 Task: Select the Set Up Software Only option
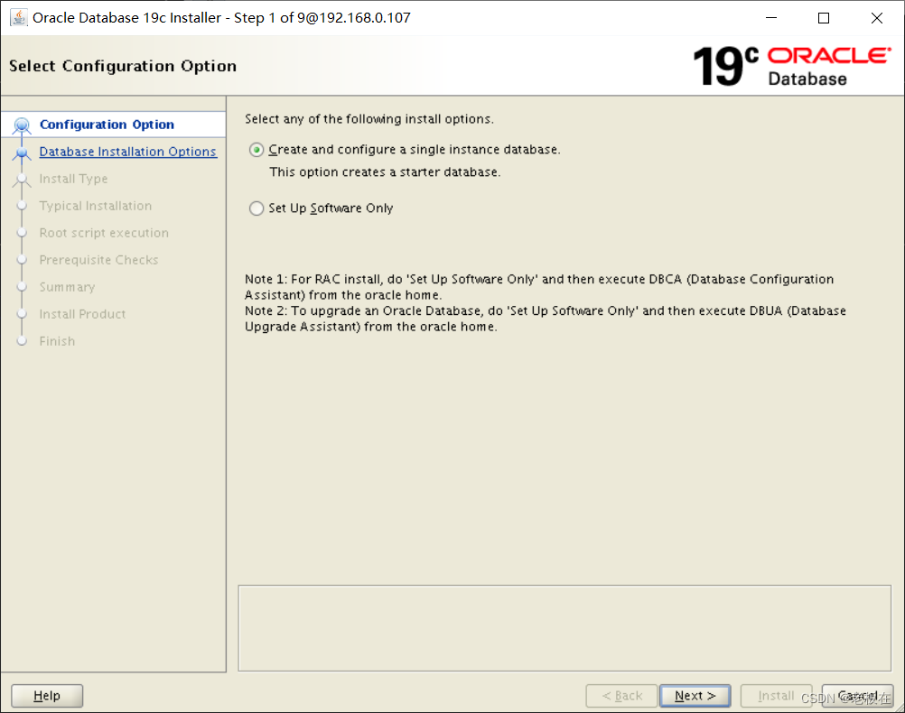256,208
